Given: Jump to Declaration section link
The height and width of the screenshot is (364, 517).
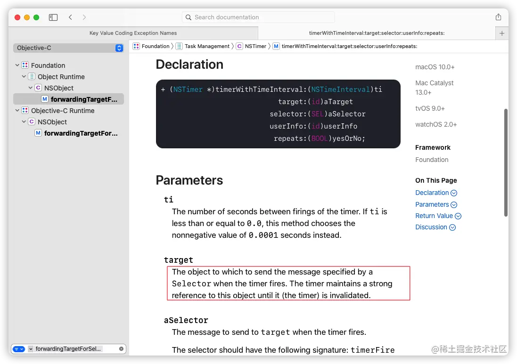Looking at the screenshot, I should coord(432,193).
